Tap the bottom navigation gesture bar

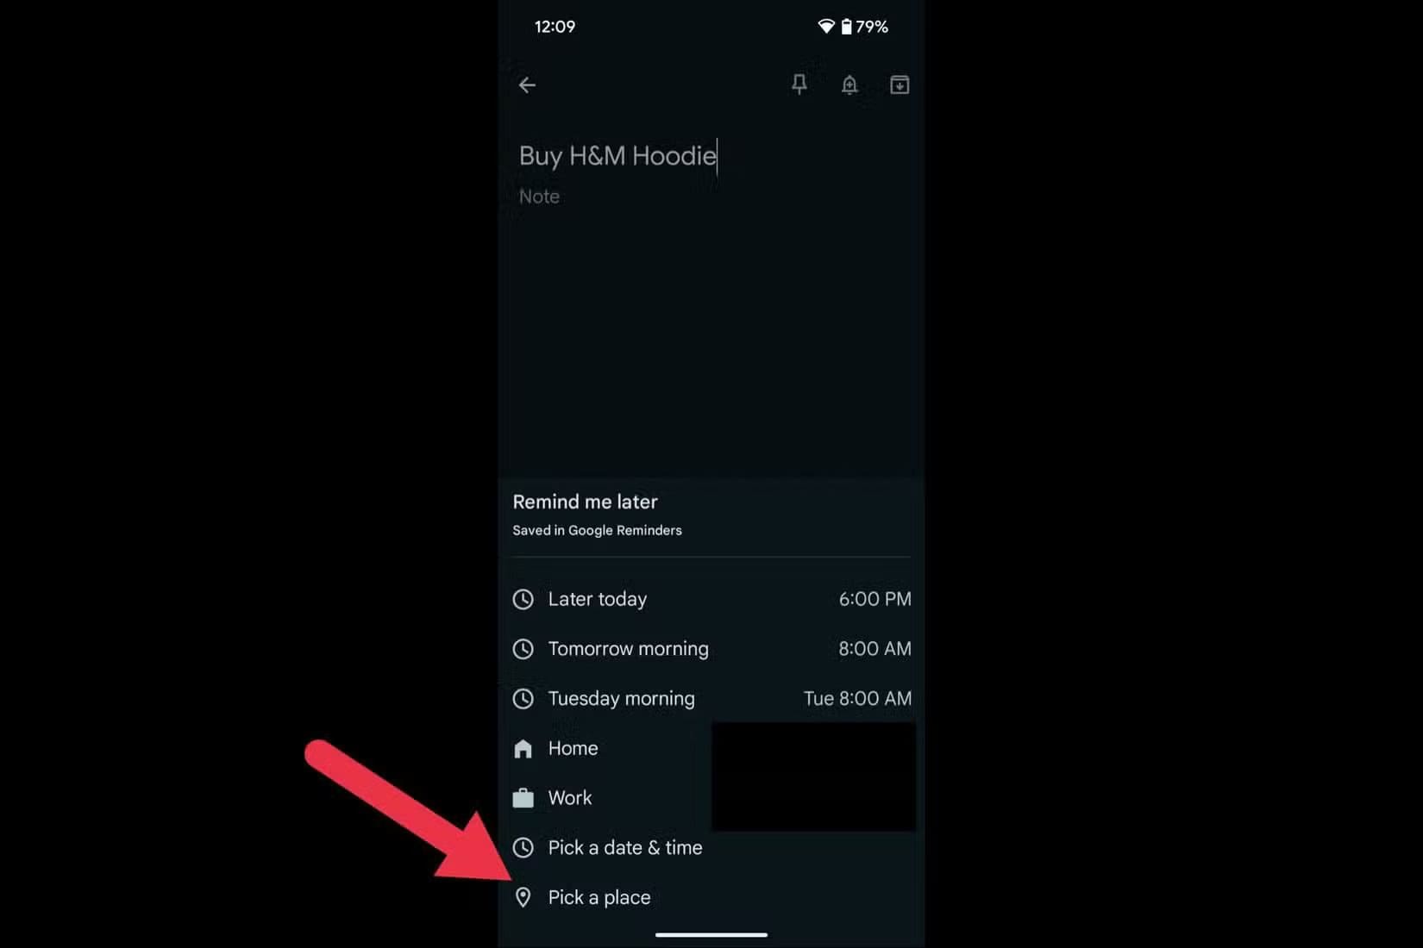[711, 934]
